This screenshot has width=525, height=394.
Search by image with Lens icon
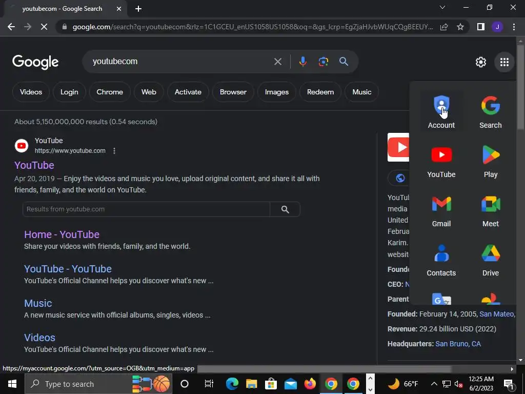pyautogui.click(x=323, y=62)
